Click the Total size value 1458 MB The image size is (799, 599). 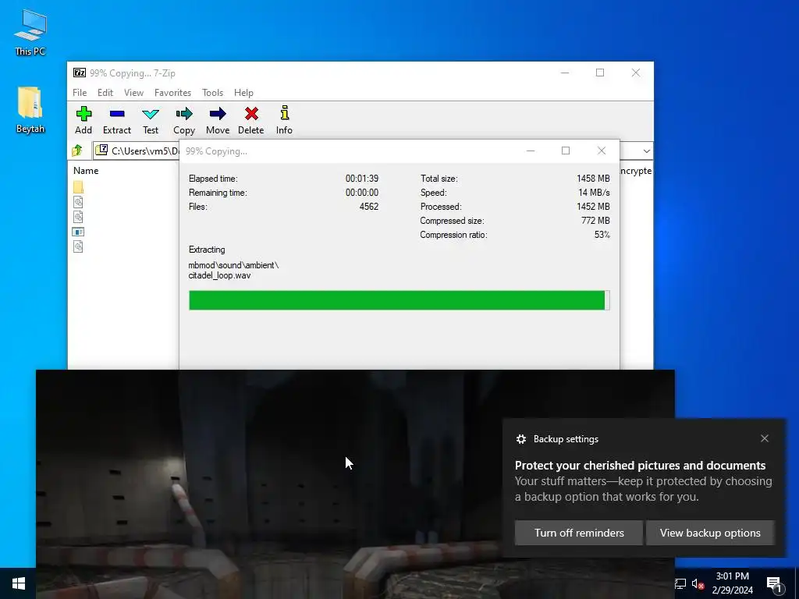[593, 179]
